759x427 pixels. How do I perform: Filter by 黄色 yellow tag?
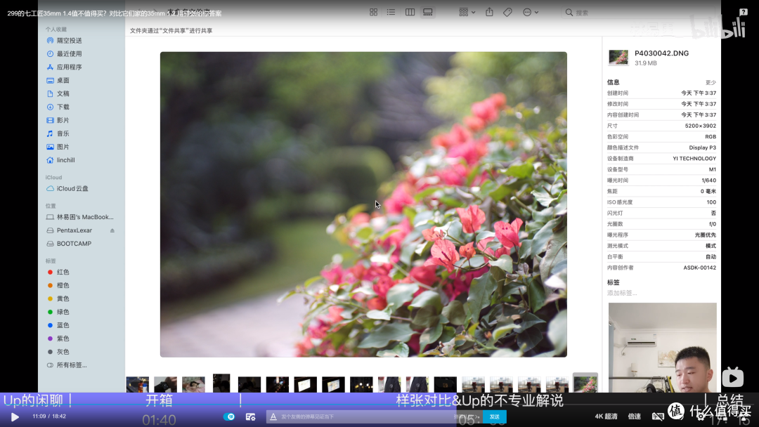[58, 299]
